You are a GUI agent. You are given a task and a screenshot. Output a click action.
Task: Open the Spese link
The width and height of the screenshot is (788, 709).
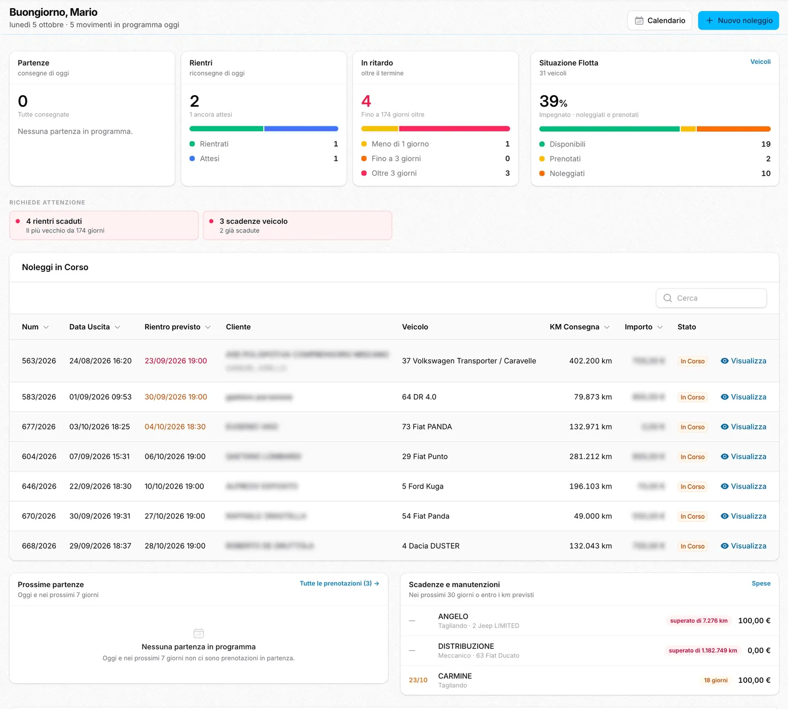[x=761, y=584]
